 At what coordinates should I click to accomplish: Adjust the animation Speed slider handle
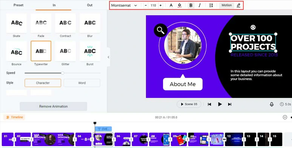click(x=63, y=73)
